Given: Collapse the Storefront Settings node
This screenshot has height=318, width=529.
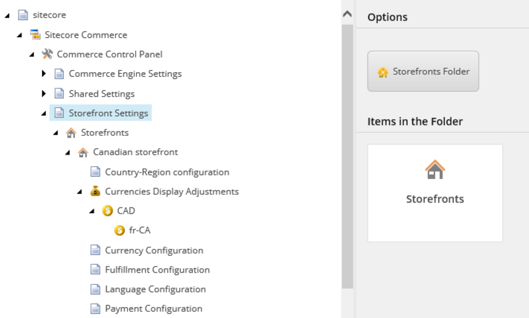Looking at the screenshot, I should (44, 113).
